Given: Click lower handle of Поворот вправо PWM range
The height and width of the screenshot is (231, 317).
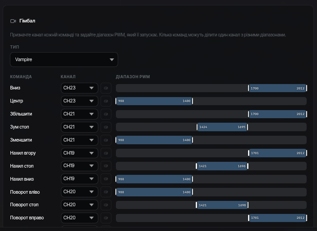Looking at the screenshot, I should [248, 218].
